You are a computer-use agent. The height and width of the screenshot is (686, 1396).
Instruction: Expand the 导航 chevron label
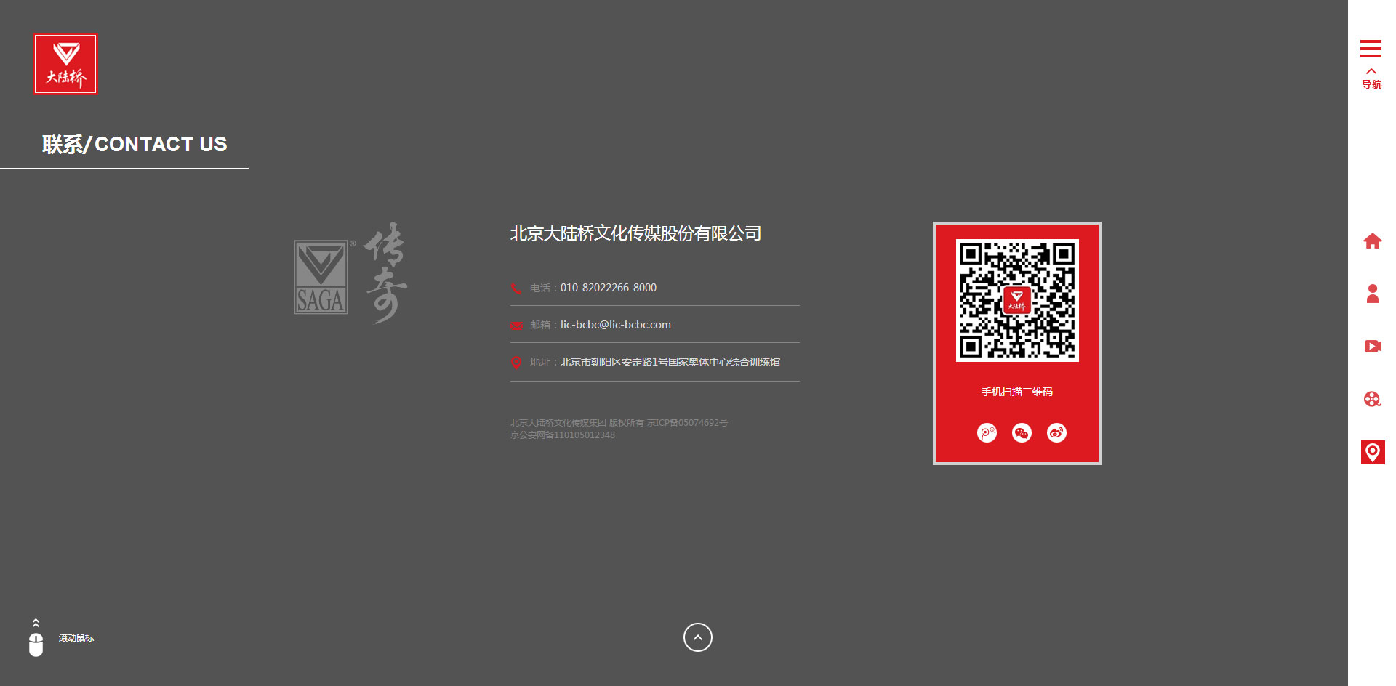coord(1371,79)
